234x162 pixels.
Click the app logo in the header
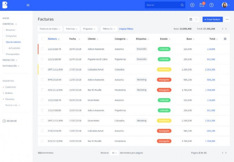5,5
